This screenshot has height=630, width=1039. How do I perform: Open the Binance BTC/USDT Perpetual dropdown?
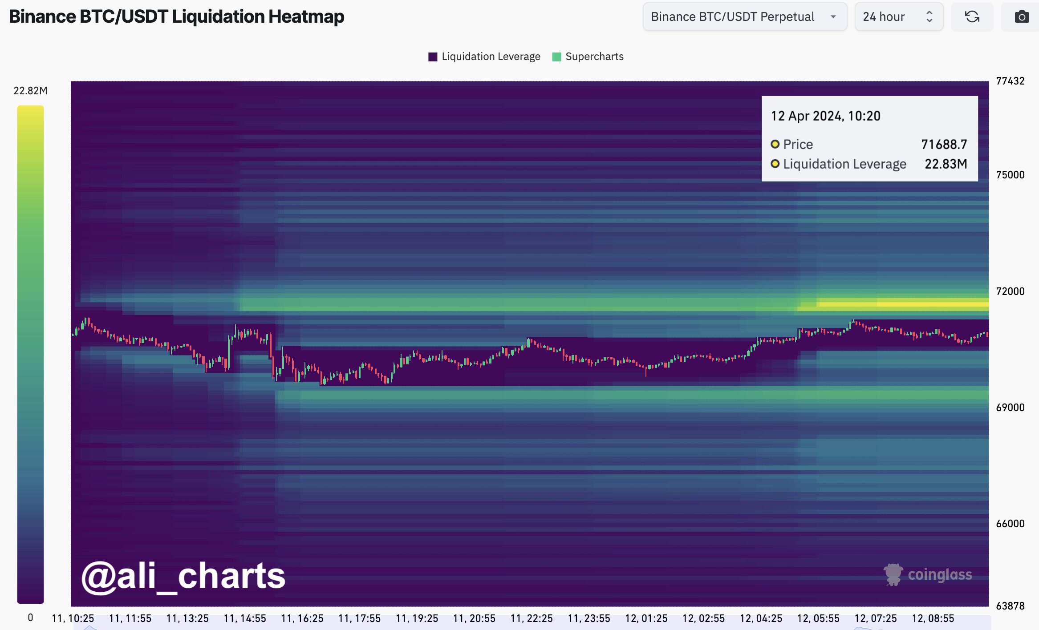(745, 17)
